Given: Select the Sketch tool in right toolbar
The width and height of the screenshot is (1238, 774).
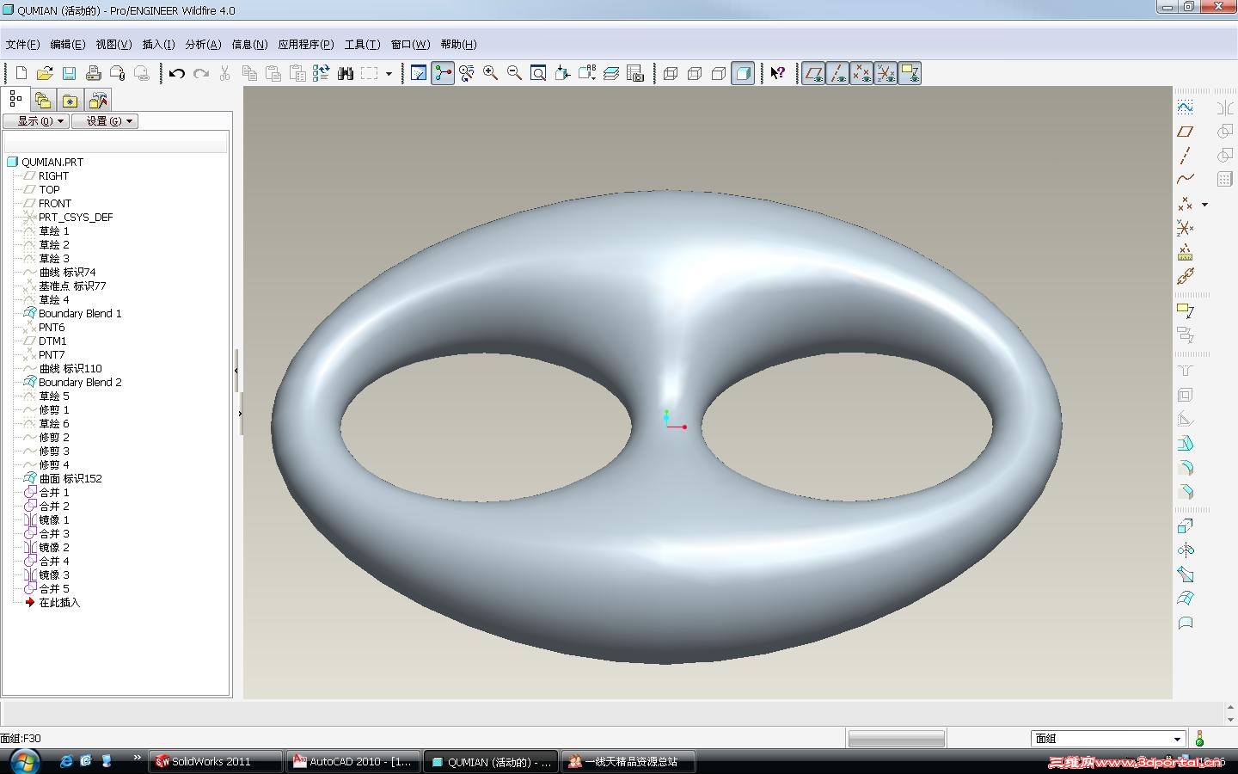Looking at the screenshot, I should pos(1186,107).
